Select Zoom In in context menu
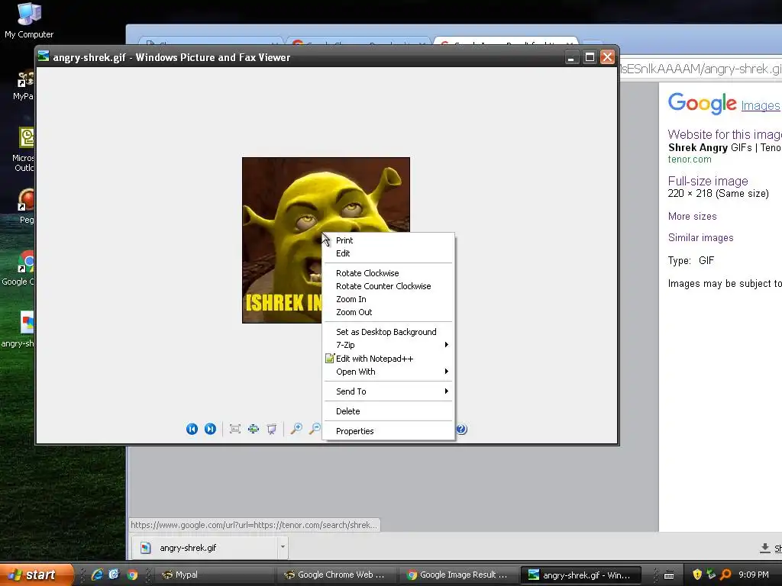 389,299
